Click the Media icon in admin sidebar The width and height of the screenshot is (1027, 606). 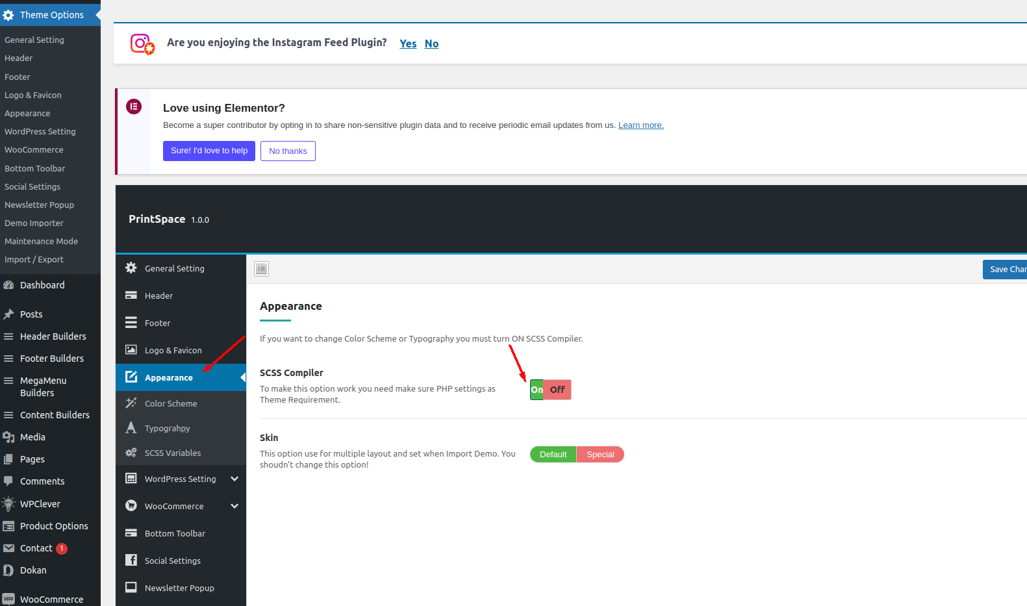tap(8, 437)
